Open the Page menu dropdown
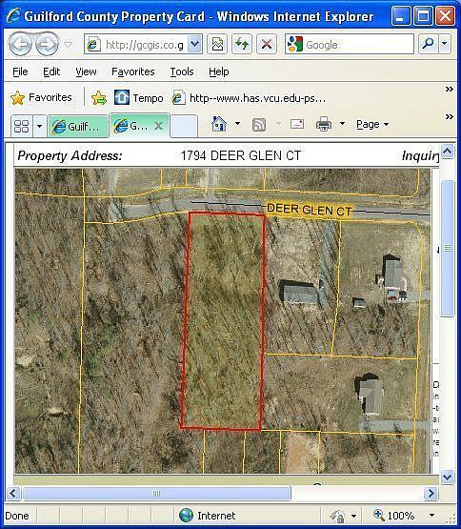The width and height of the screenshot is (461, 529). (372, 125)
